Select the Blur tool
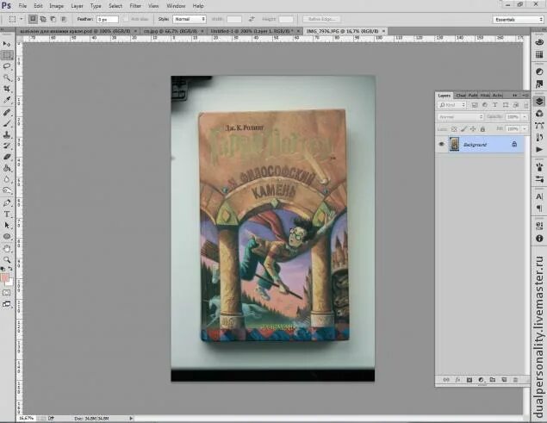 (x=7, y=179)
